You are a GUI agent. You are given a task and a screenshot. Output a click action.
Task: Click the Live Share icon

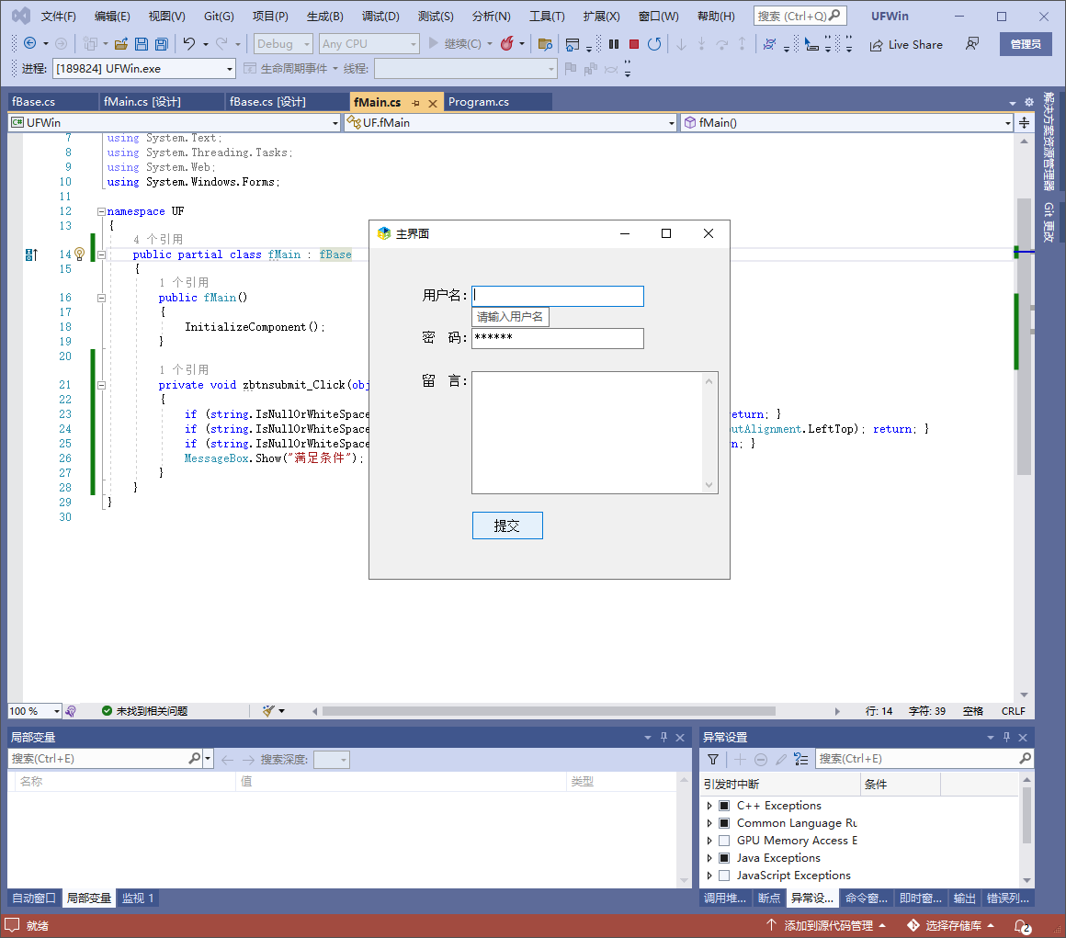pos(877,45)
